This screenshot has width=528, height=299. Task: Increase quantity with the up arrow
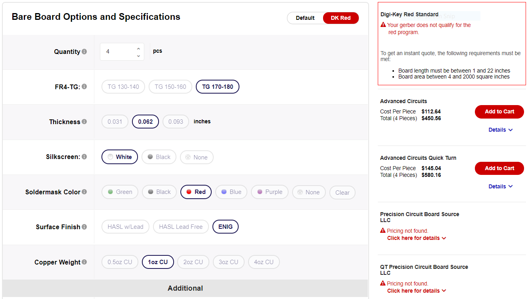coord(138,49)
